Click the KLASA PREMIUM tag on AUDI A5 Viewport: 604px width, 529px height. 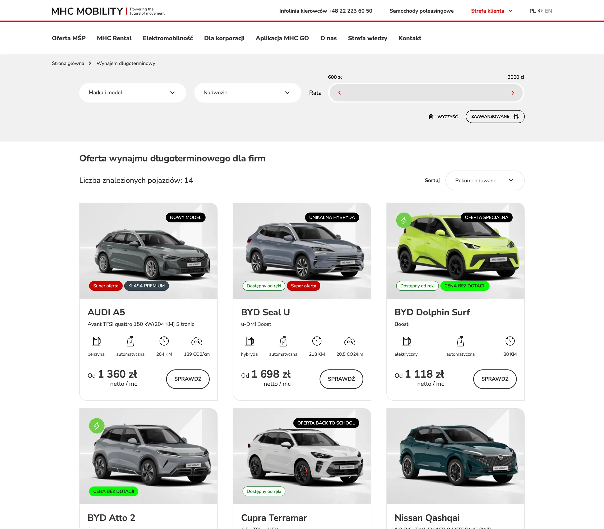146,286
